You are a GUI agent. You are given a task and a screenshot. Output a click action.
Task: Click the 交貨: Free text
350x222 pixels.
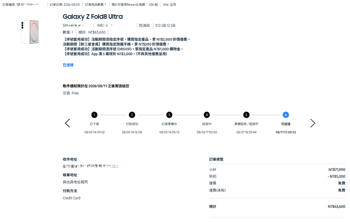point(70,93)
